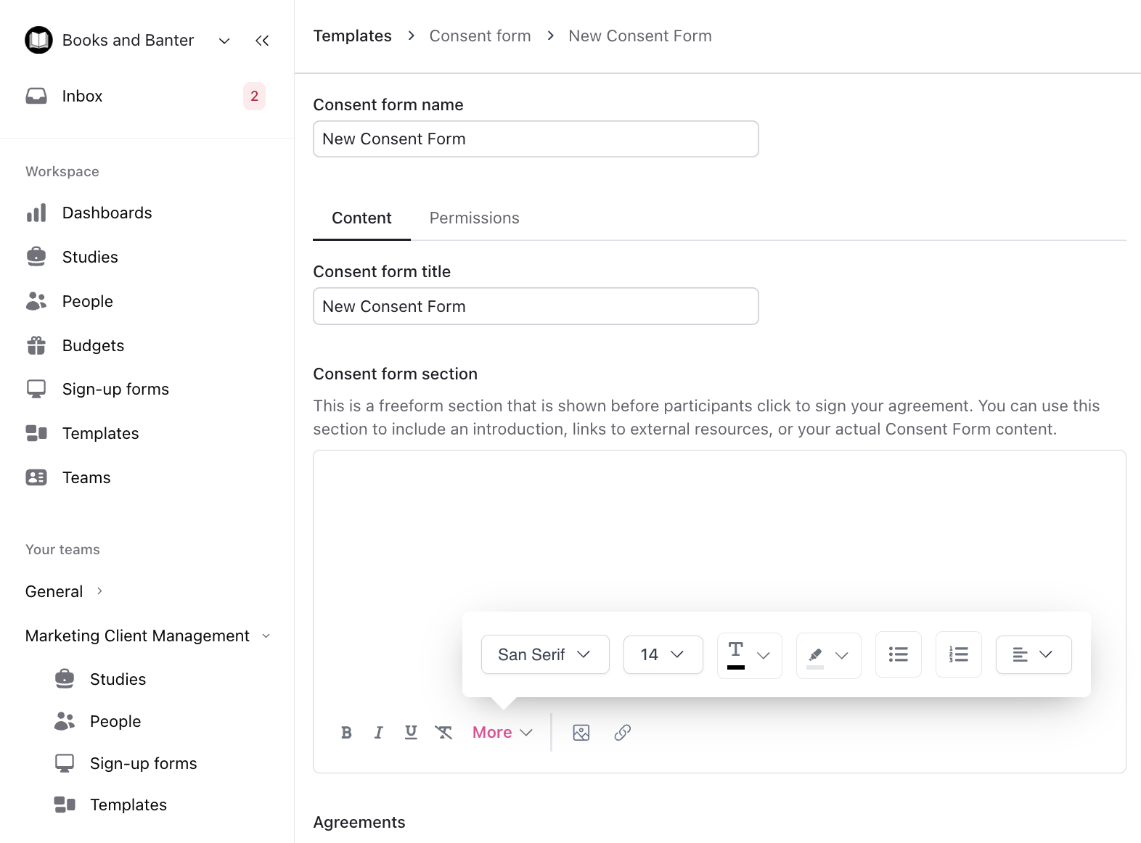Image resolution: width=1141 pixels, height=843 pixels.
Task: Open the text color picker
Action: (x=749, y=655)
